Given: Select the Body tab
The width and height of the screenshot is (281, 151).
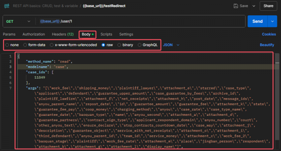Looking at the screenshot, I should pyautogui.click(x=88, y=34).
